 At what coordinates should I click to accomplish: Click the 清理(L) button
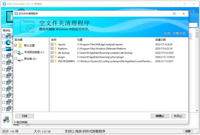[160, 116]
